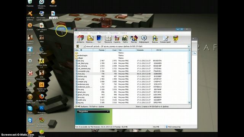
Task: Open the Minecraft desktop icon
Action: [53, 3]
